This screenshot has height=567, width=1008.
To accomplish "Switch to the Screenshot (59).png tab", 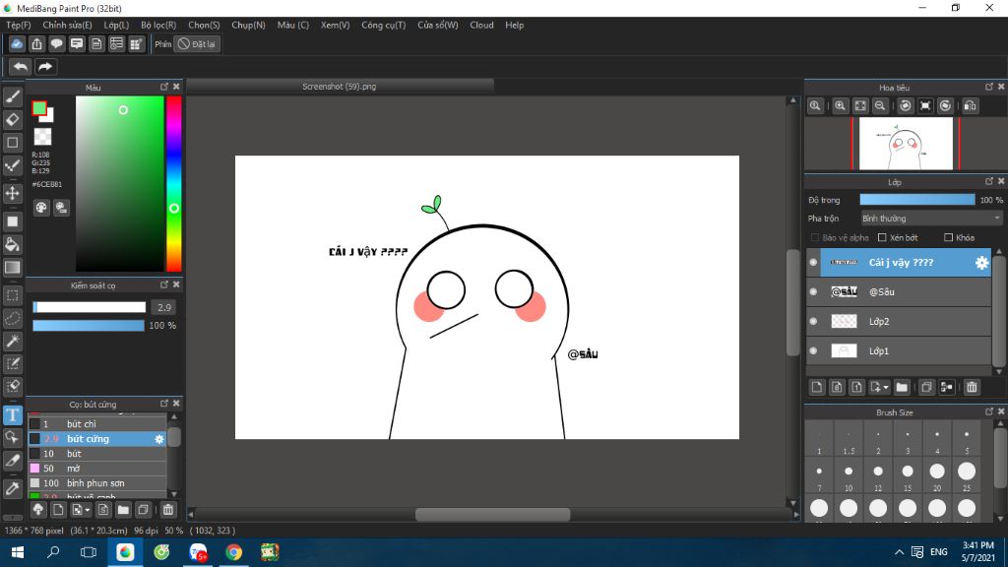I will [x=340, y=87].
